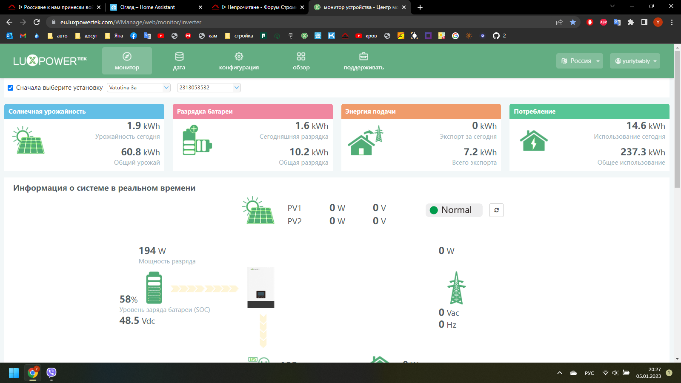Click the house and tower icon in Энергия подачи card
This screenshot has width=681, height=383.
coord(366,140)
